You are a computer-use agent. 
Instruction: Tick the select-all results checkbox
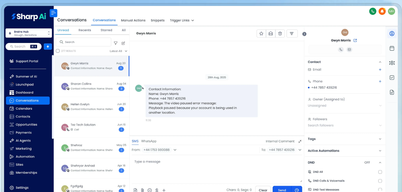pos(58,51)
